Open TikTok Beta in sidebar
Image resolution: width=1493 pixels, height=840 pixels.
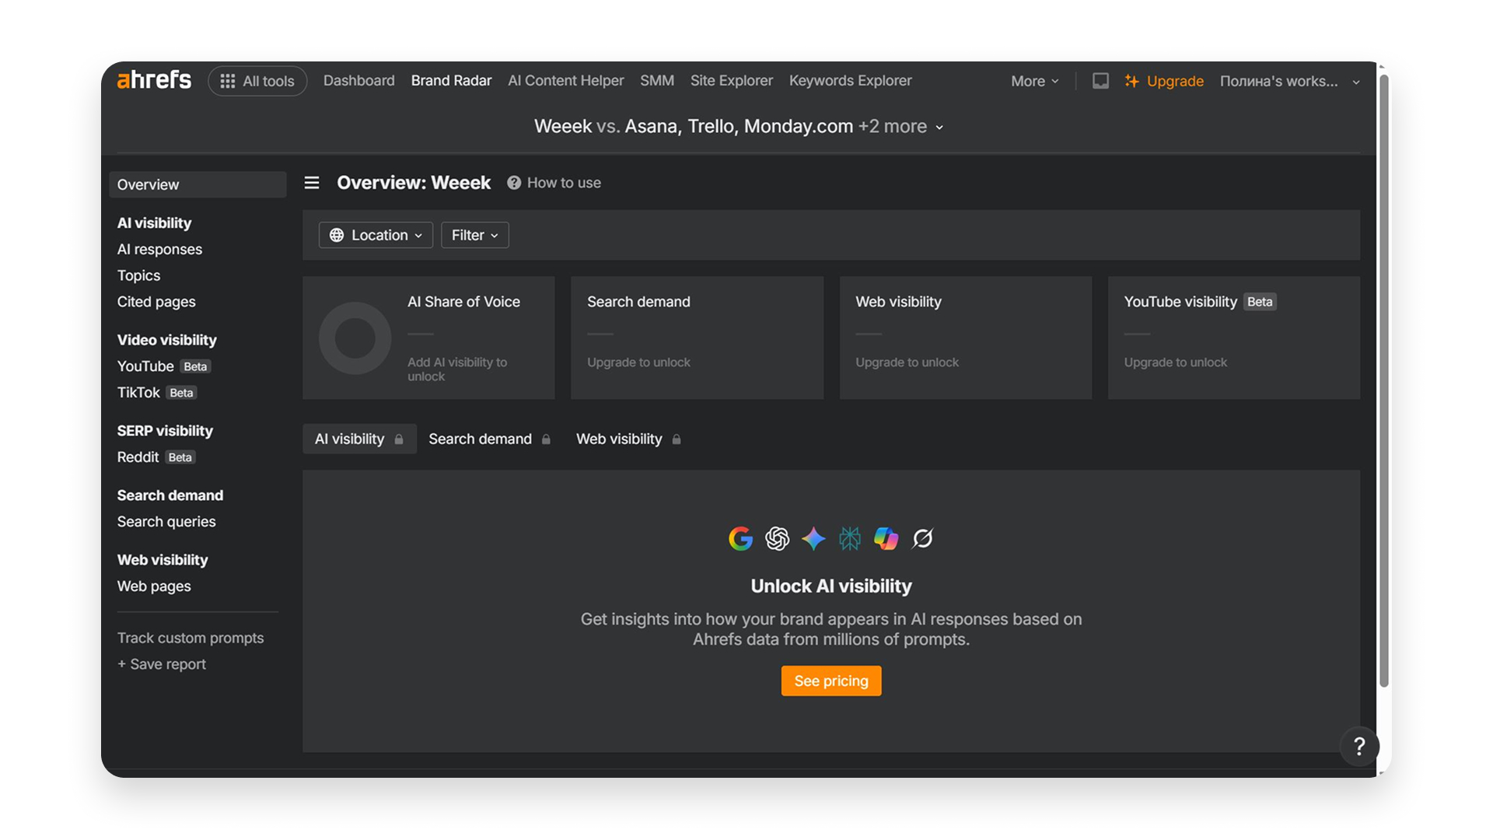click(x=157, y=393)
